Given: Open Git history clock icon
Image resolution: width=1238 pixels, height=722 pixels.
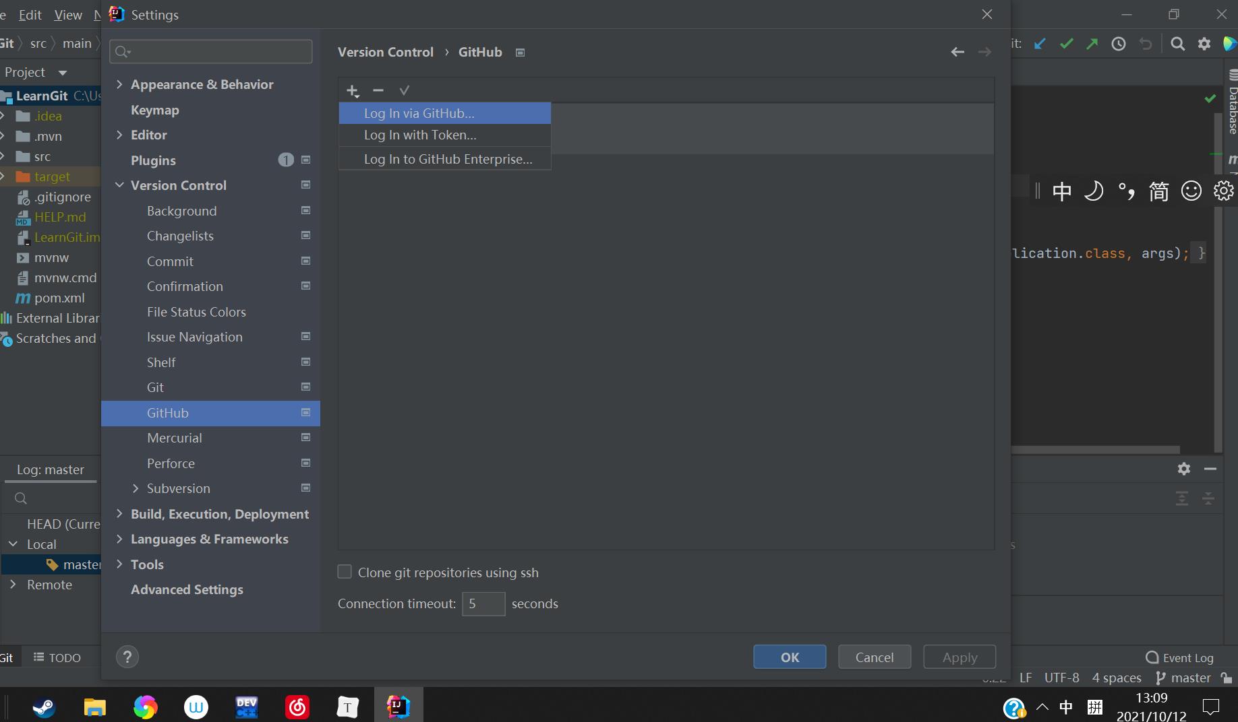Looking at the screenshot, I should coord(1119,44).
